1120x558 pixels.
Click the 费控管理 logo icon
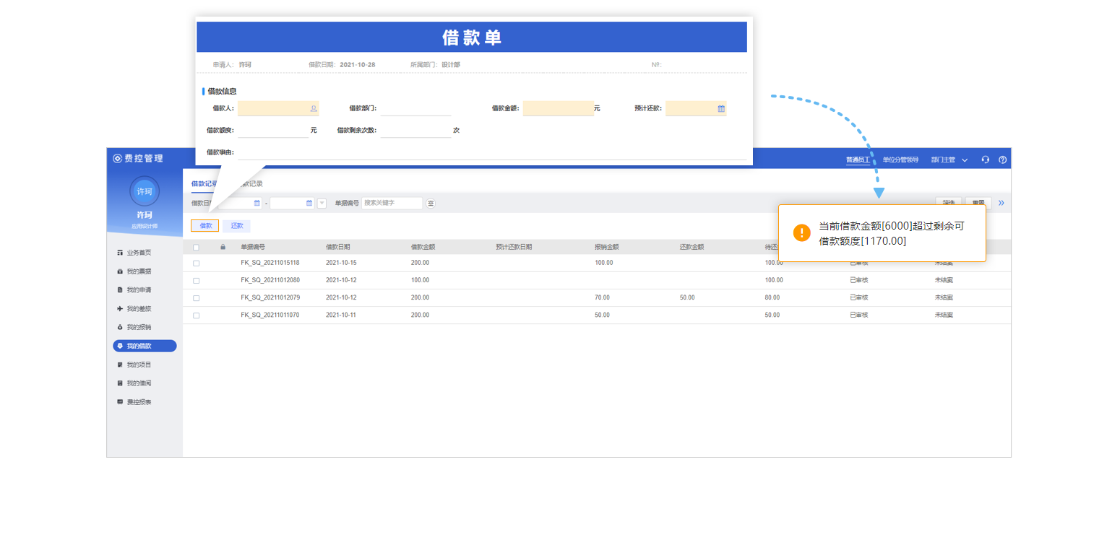click(117, 158)
